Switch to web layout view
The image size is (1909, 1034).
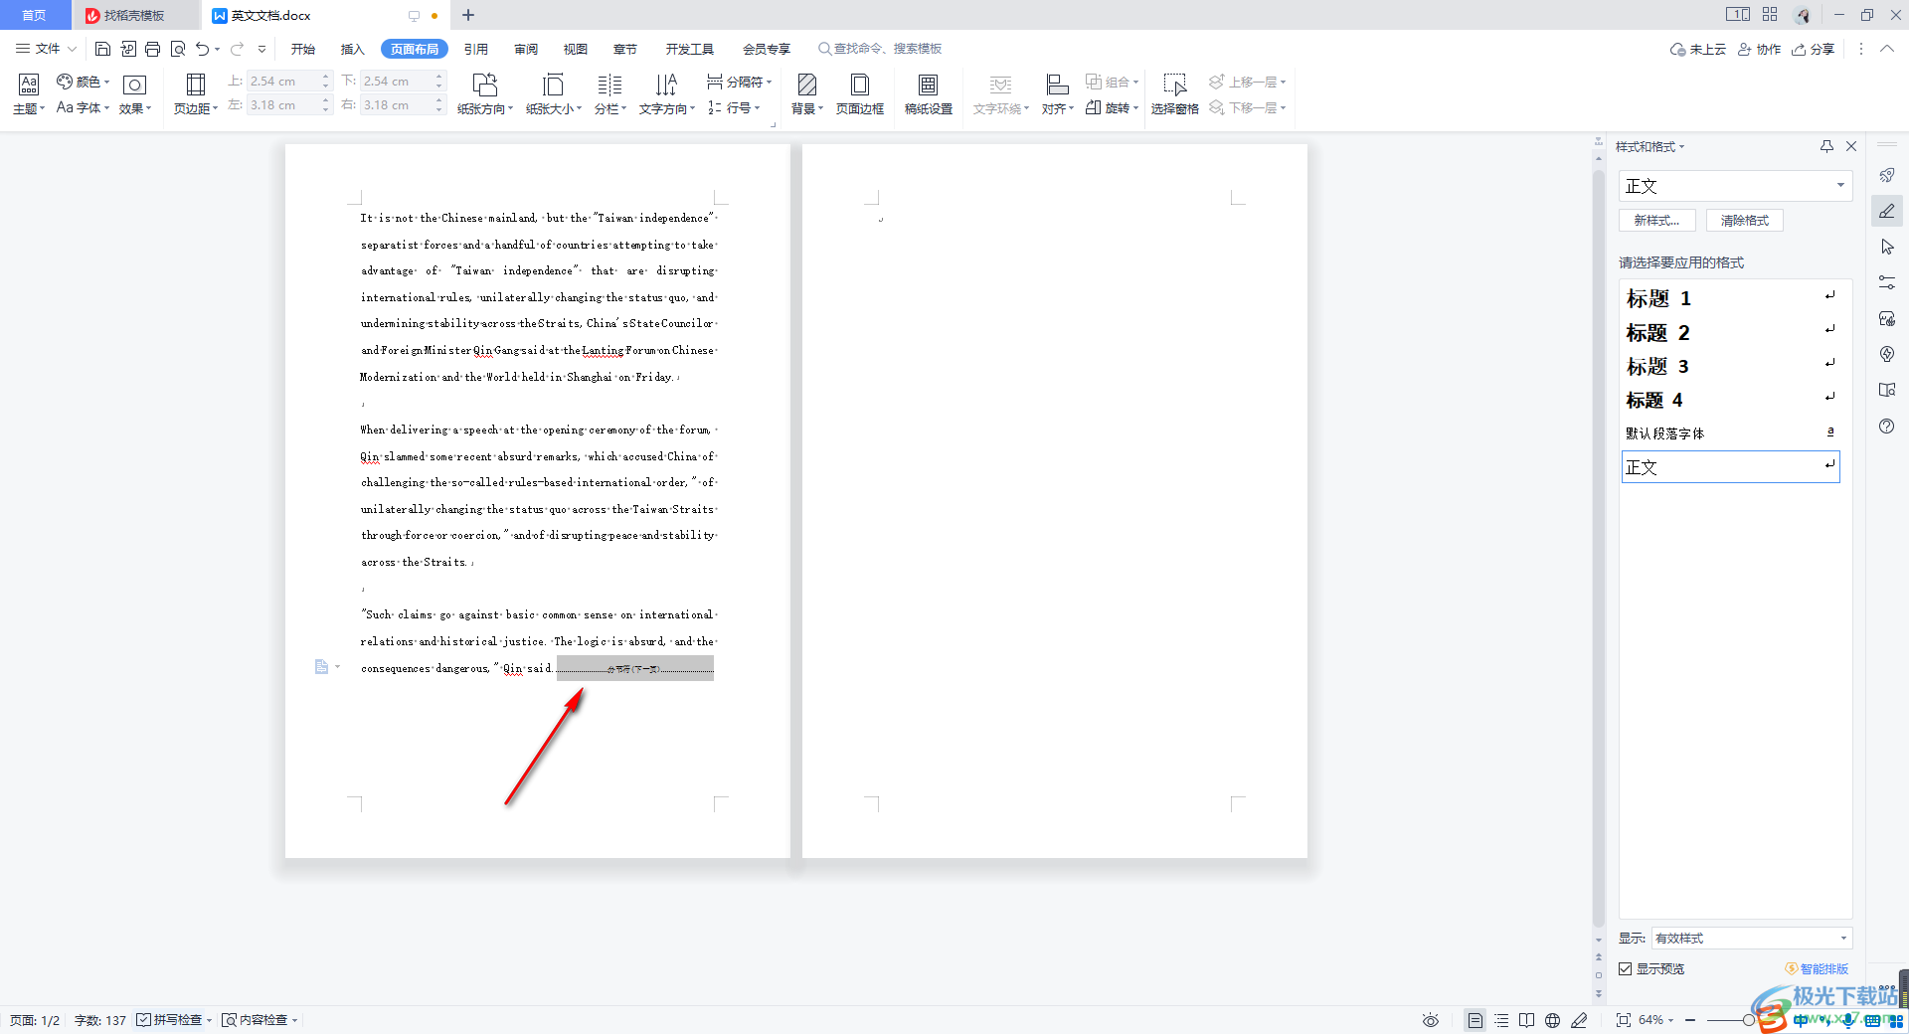point(1553,1020)
